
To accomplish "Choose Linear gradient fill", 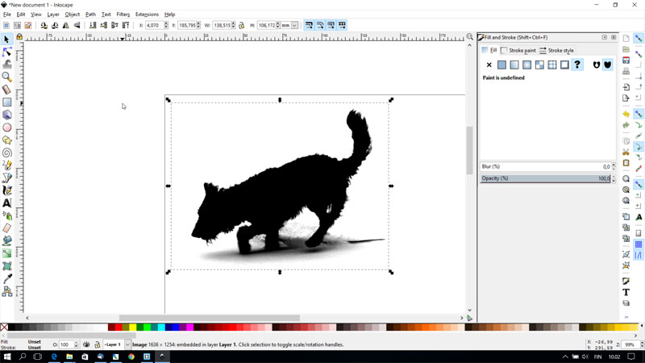I will click(x=514, y=65).
